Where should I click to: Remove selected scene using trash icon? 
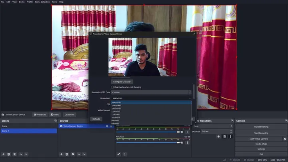9,154
